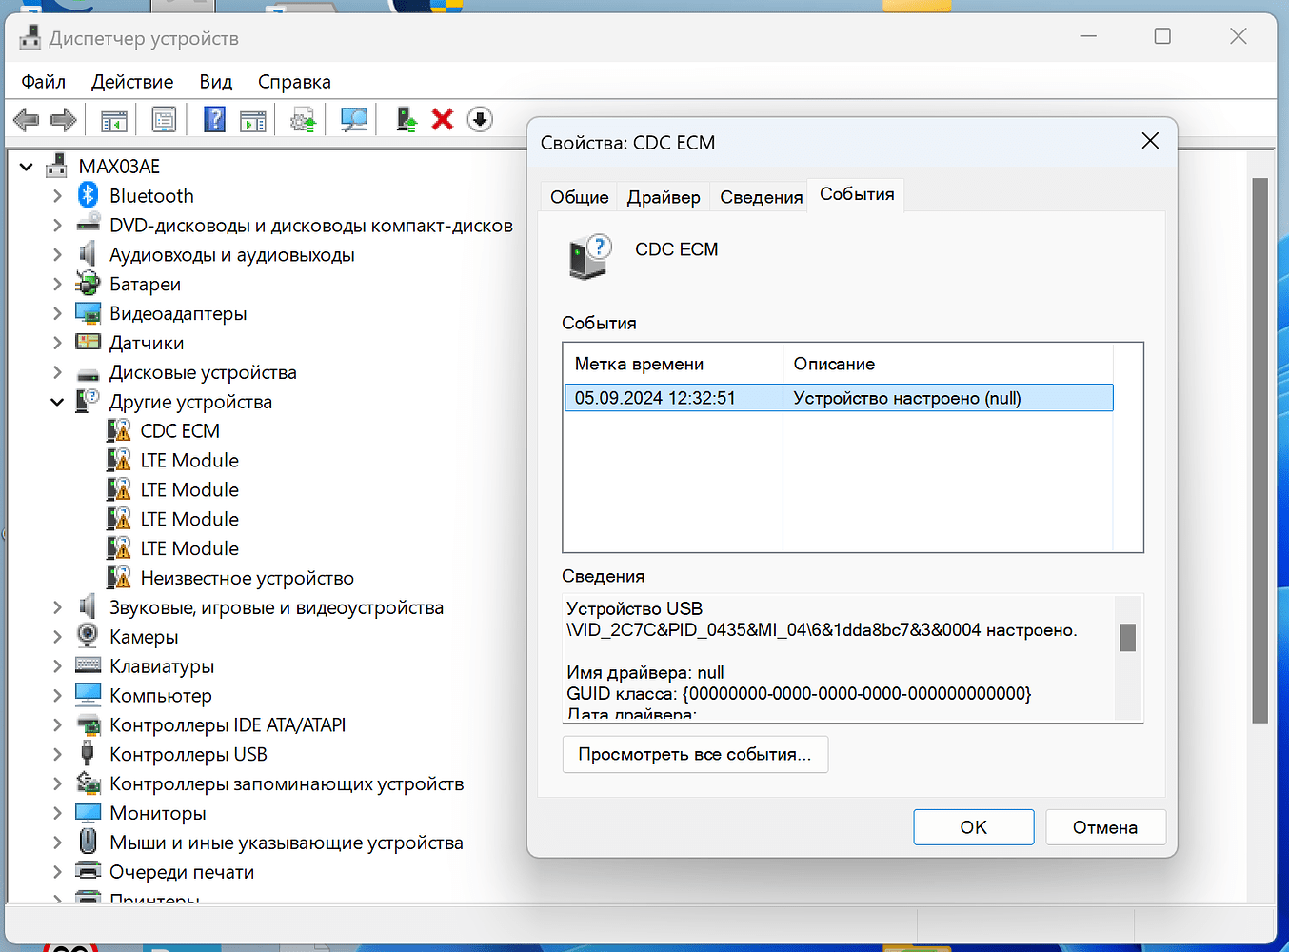The width and height of the screenshot is (1289, 952).
Task: Click the Просмотреть все события button
Action: pyautogui.click(x=695, y=754)
